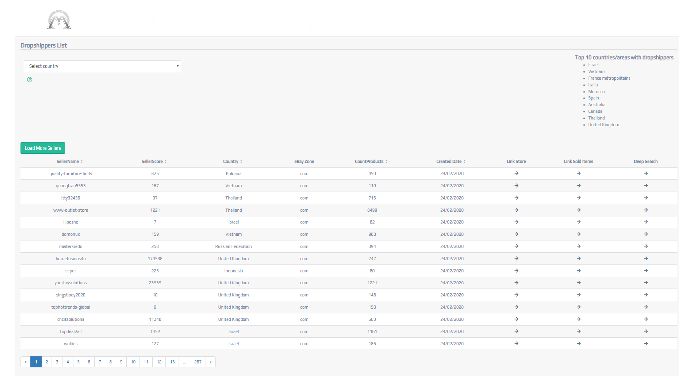Open Link Store arrow for quality-furniture-finds

point(516,173)
